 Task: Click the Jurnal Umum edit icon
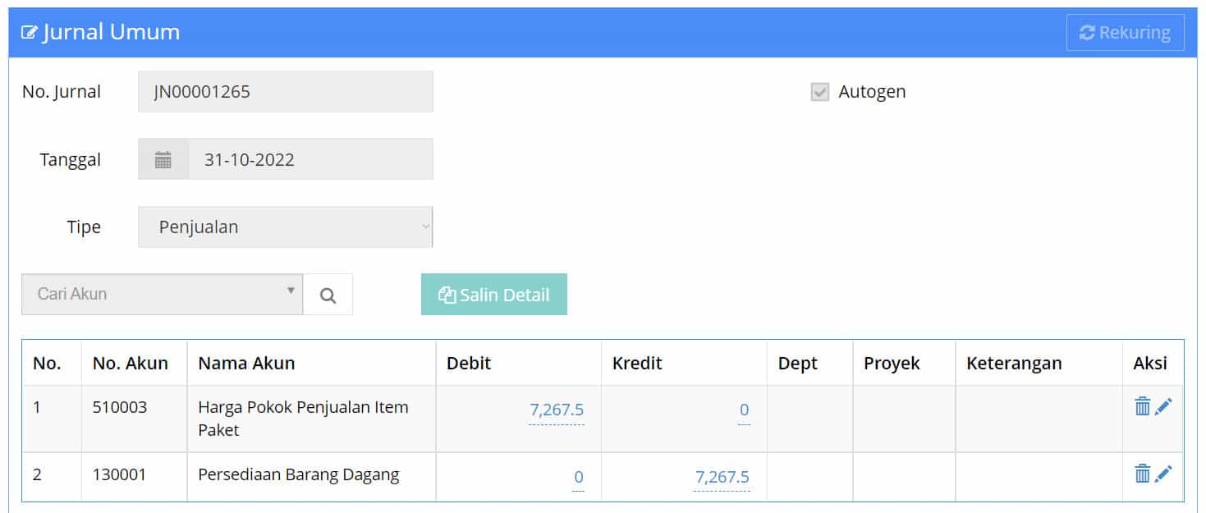coord(30,33)
